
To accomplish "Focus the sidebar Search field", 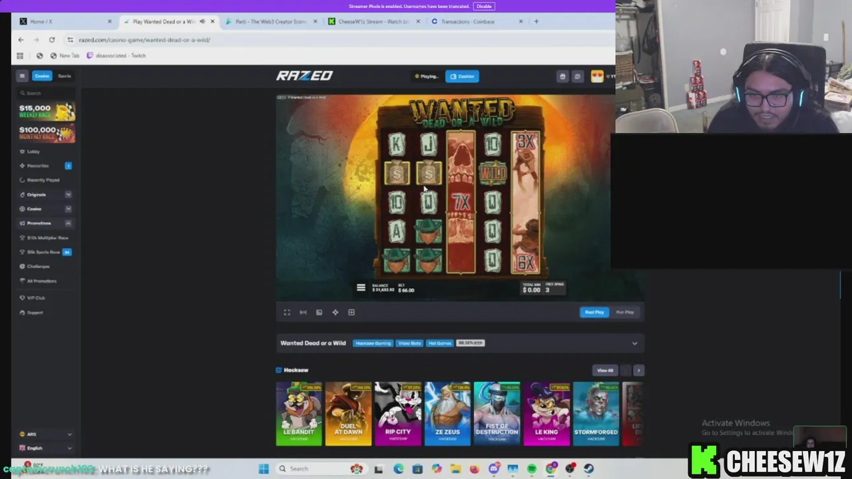I will coord(46,93).
